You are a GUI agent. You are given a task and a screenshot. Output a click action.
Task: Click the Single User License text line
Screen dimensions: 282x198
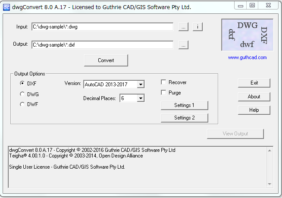click(67, 167)
